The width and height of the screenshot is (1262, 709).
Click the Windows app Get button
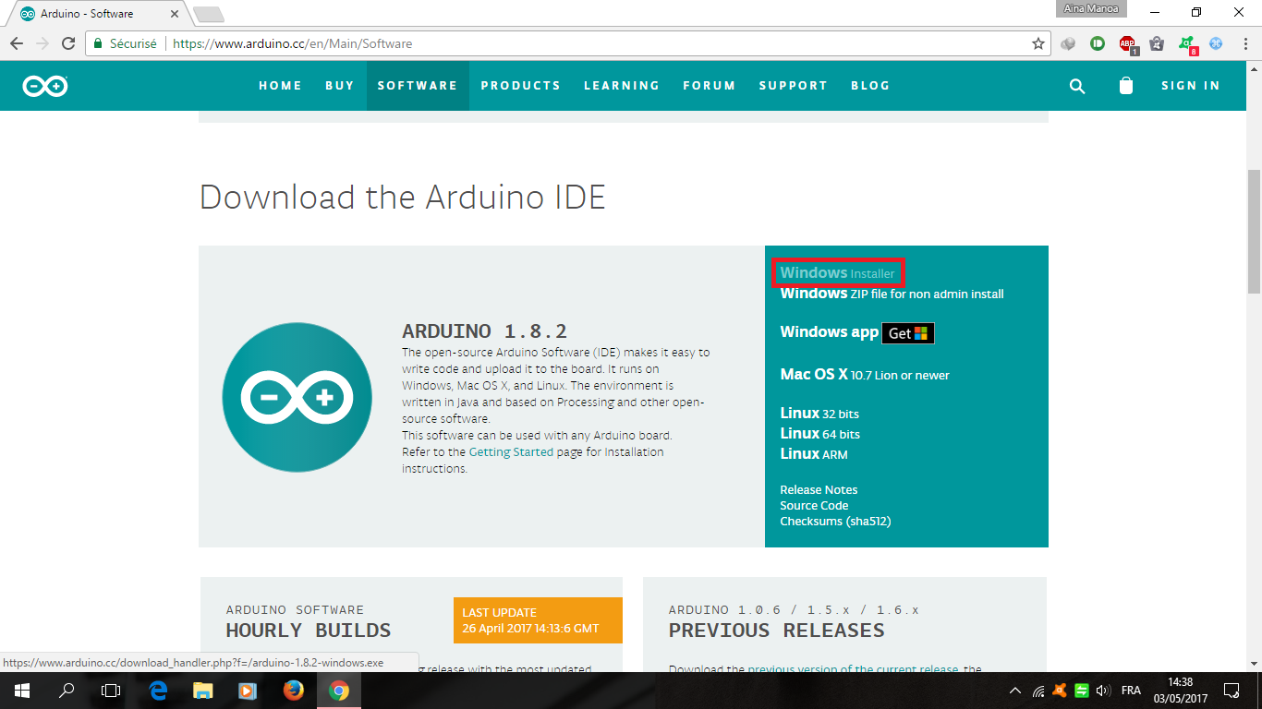pyautogui.click(x=908, y=333)
